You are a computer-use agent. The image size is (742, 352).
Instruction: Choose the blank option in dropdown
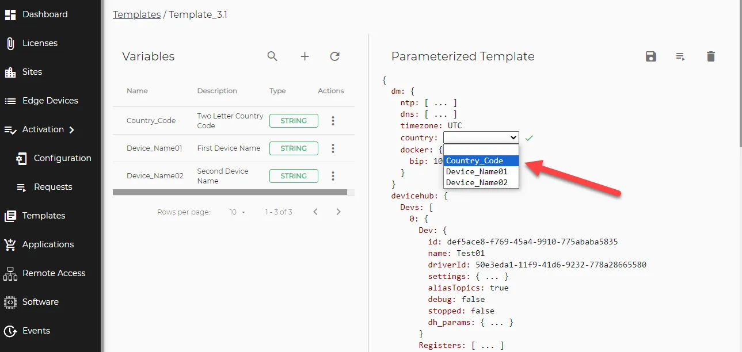(482, 150)
